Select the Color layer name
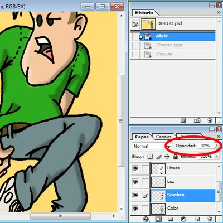The image size is (223, 223). (173, 208)
